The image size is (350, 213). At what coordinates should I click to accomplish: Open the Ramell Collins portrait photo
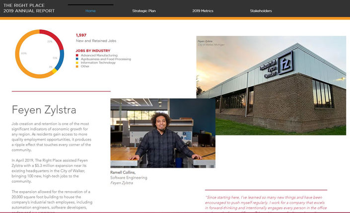[163, 133]
